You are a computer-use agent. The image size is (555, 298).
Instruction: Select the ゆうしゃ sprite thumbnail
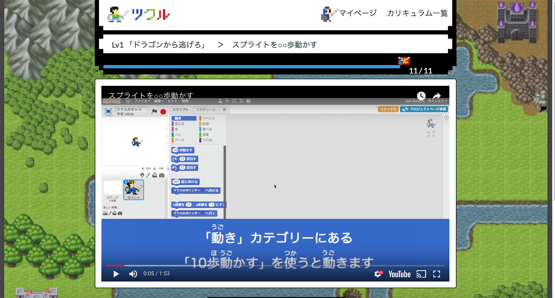(134, 189)
